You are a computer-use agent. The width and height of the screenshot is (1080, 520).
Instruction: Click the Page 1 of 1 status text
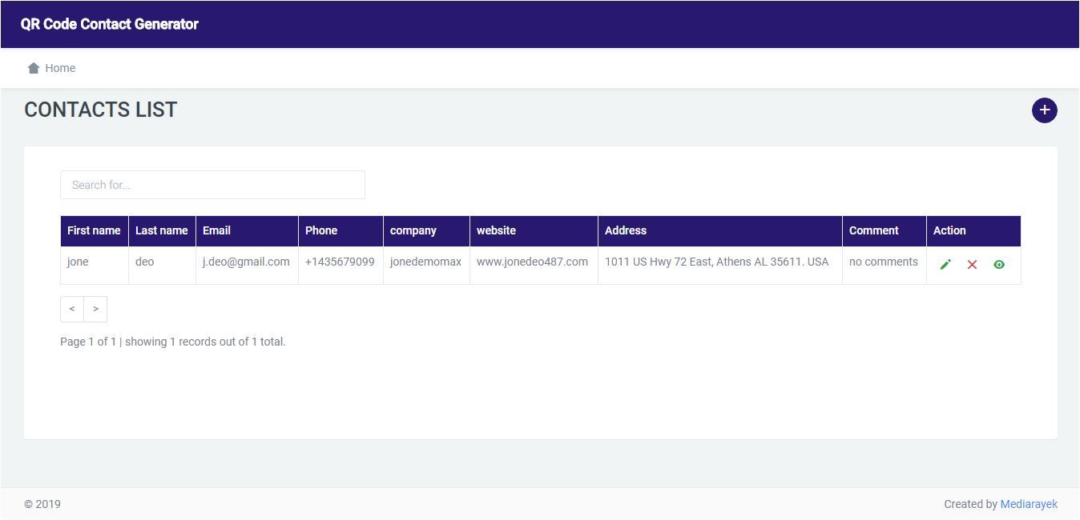click(172, 342)
